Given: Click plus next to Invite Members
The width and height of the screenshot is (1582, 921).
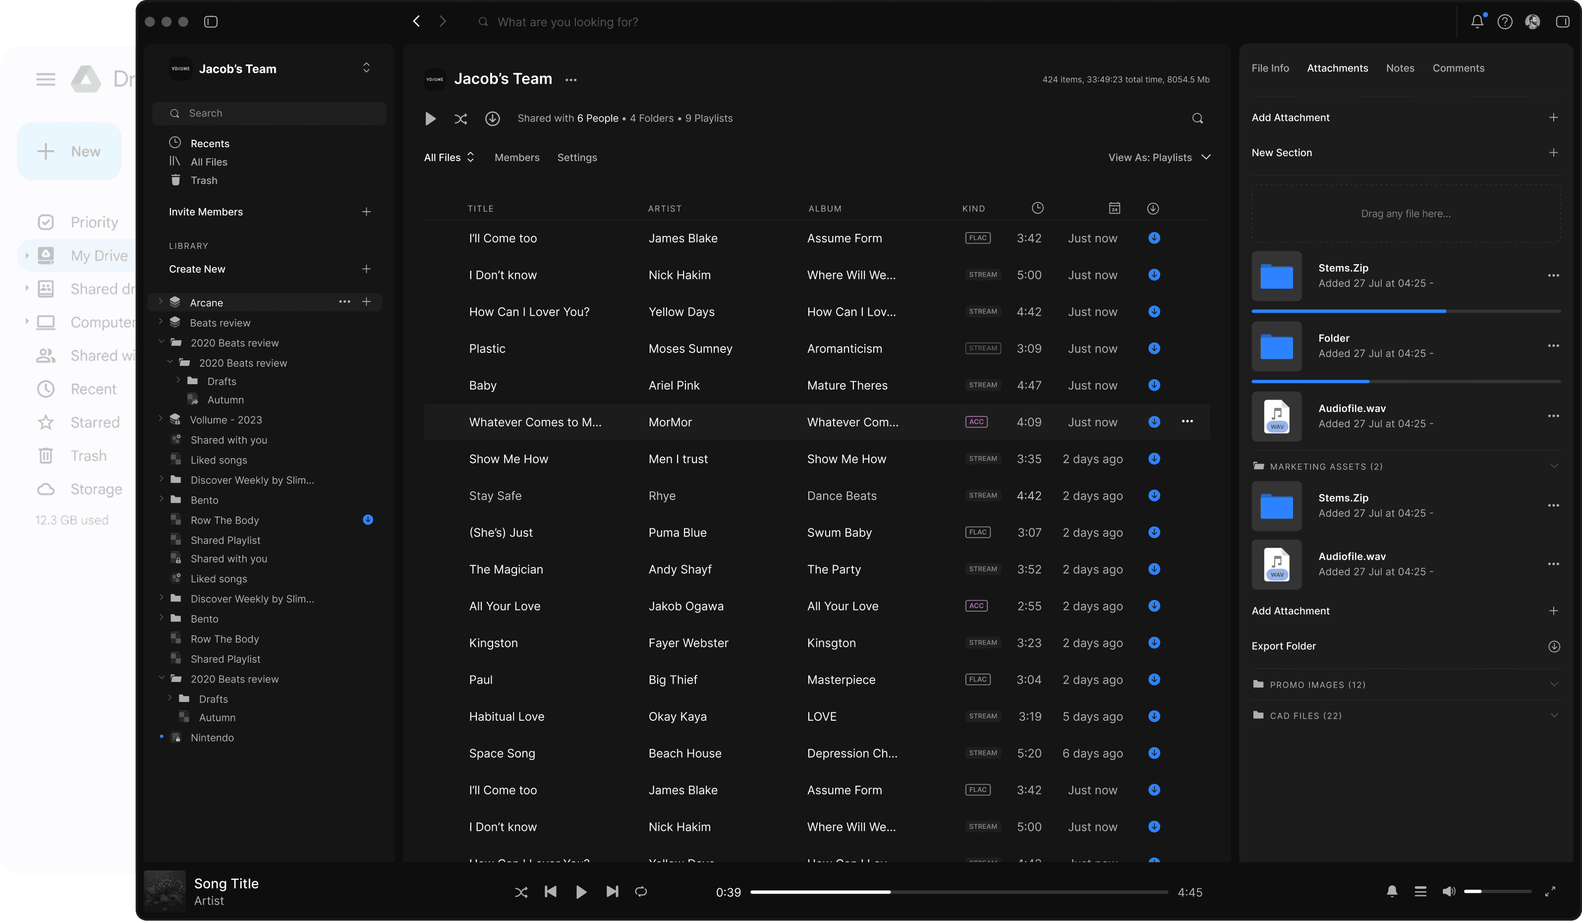Looking at the screenshot, I should coord(366,212).
